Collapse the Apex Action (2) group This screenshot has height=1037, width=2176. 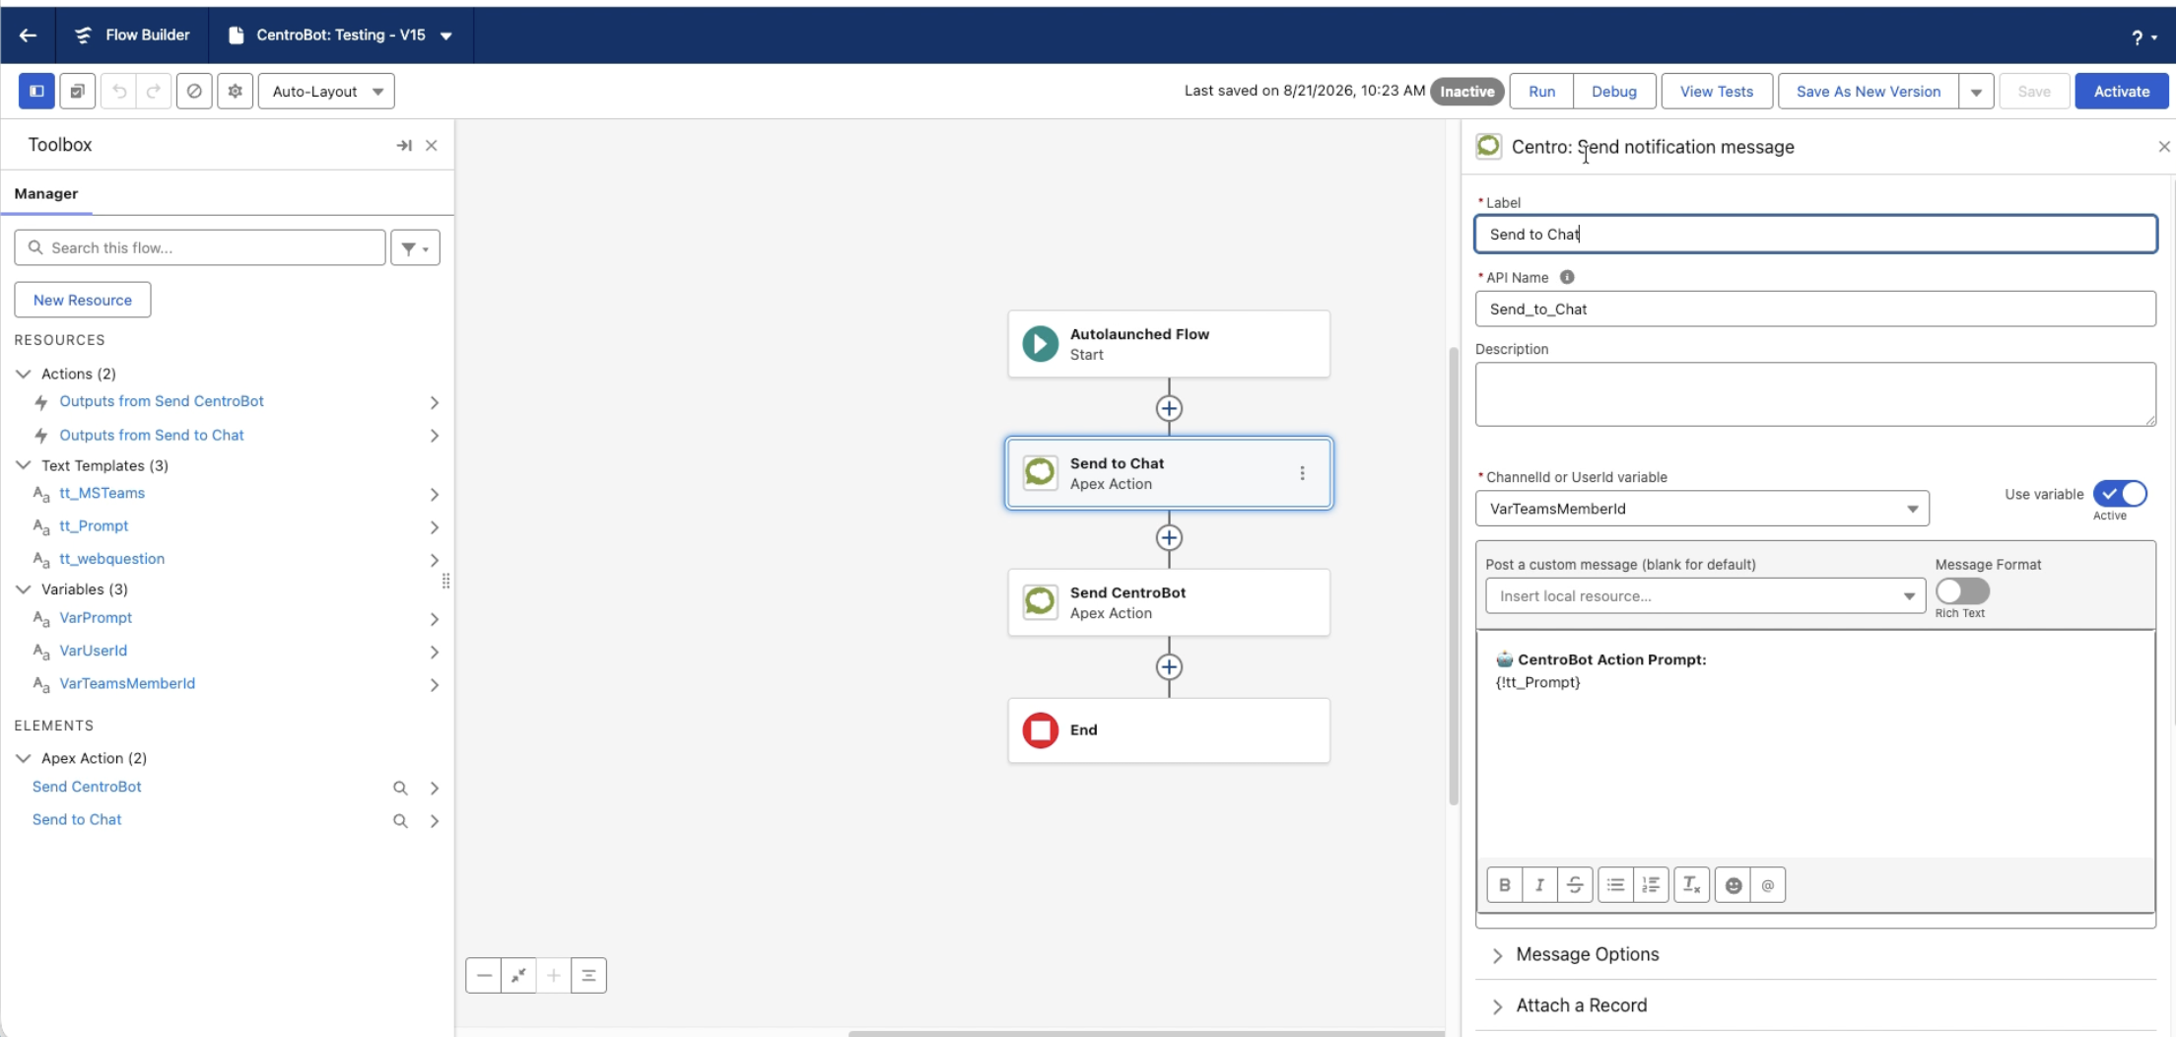24,758
